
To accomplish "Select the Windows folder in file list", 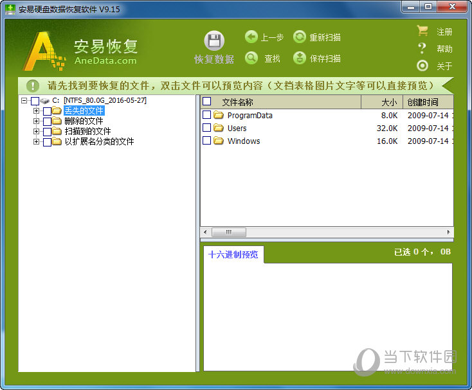I will tap(244, 141).
